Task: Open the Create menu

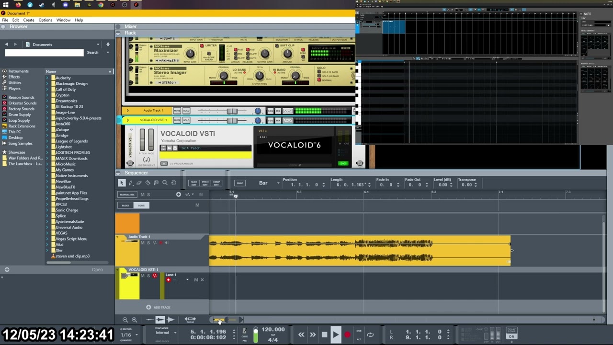Action: click(28, 20)
